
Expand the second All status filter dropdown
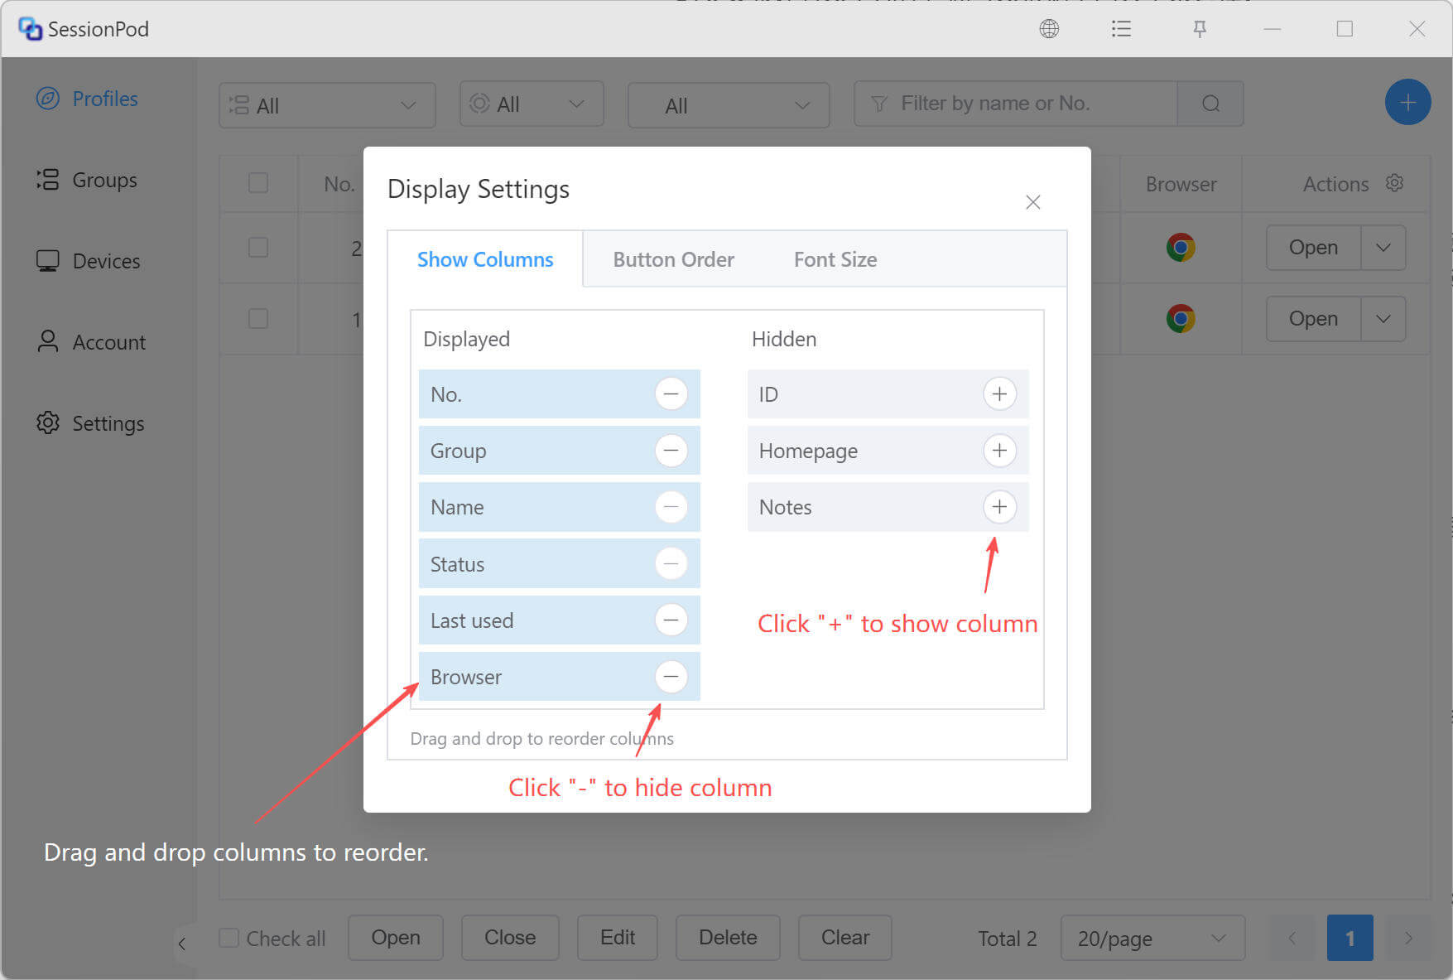[532, 104]
